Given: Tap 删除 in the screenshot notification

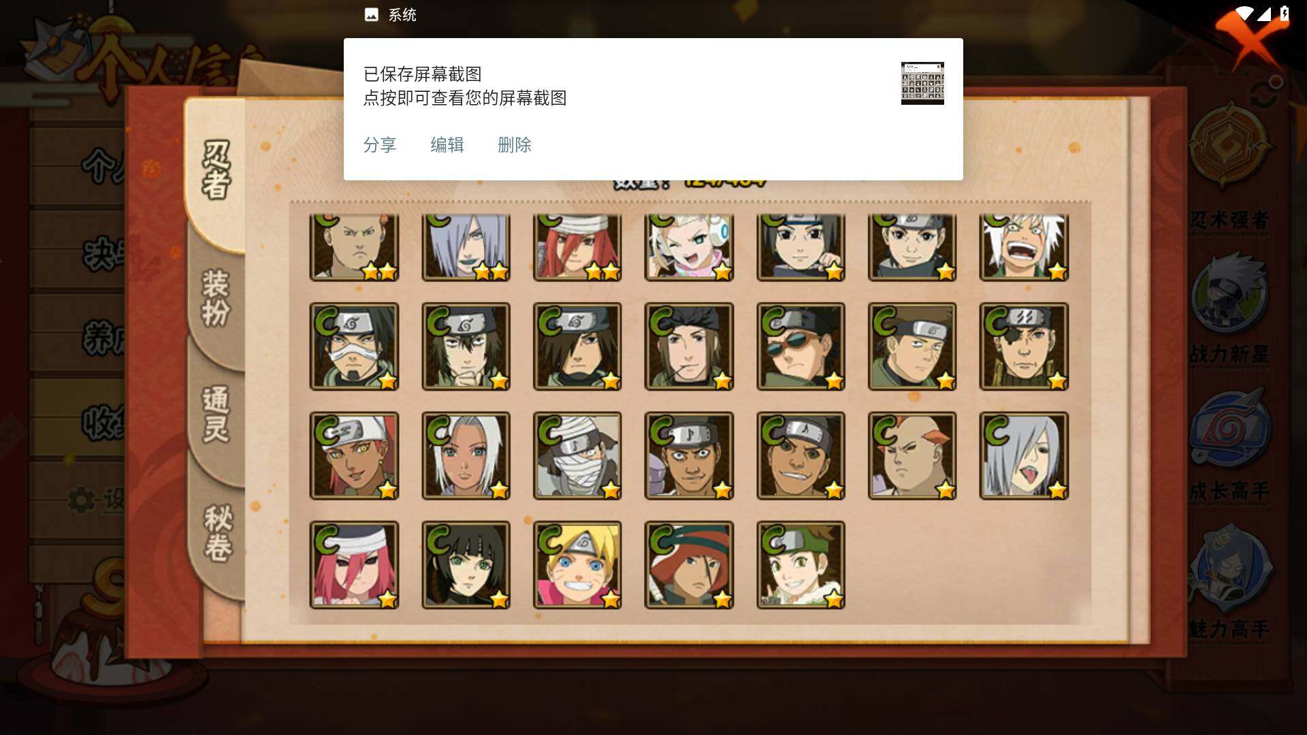Looking at the screenshot, I should pos(515,145).
